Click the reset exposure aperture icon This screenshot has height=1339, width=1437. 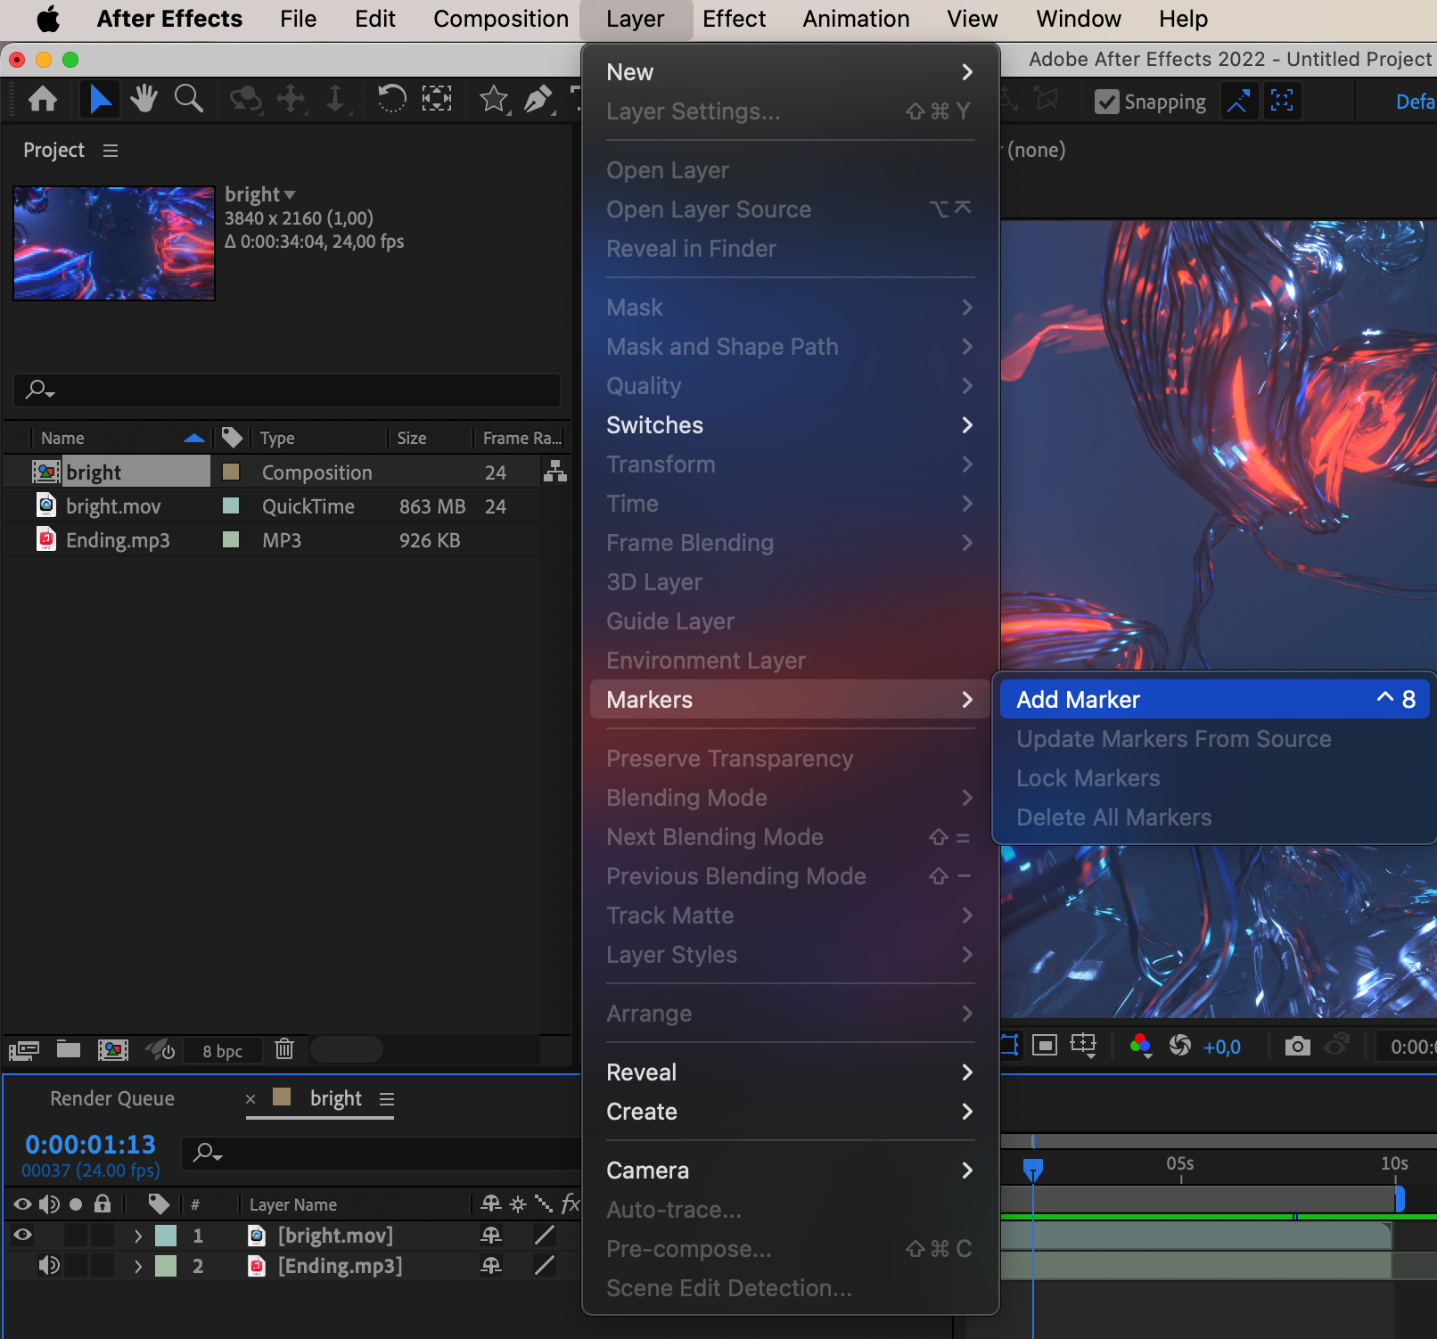click(x=1180, y=1046)
